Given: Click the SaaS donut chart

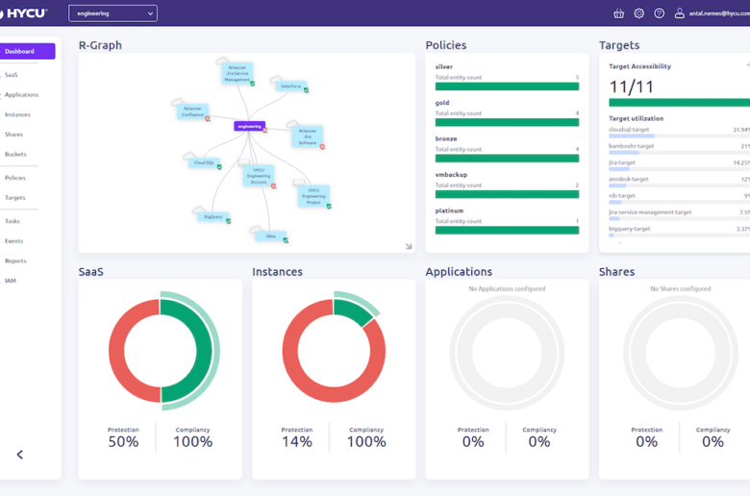Looking at the screenshot, I should click(161, 351).
